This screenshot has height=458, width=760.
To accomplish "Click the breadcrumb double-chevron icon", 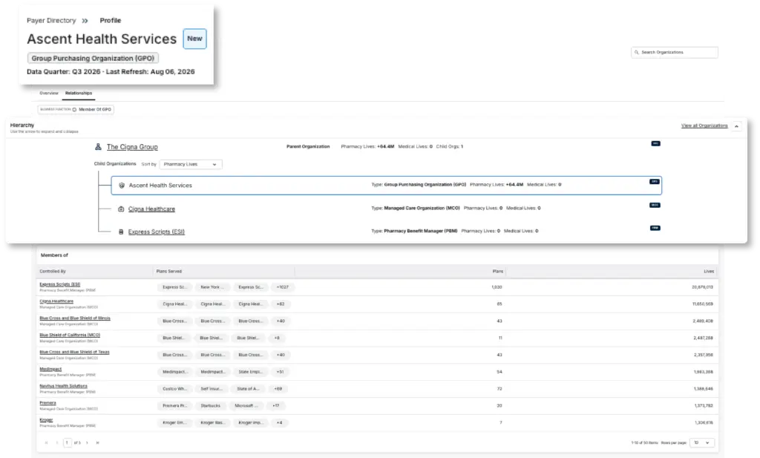I will pos(85,20).
